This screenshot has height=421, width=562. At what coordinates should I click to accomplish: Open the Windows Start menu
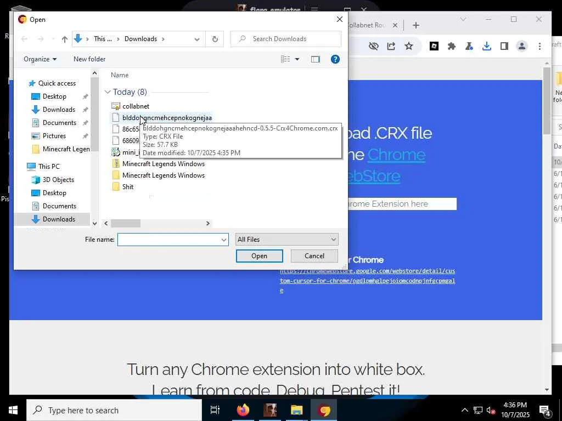point(13,410)
